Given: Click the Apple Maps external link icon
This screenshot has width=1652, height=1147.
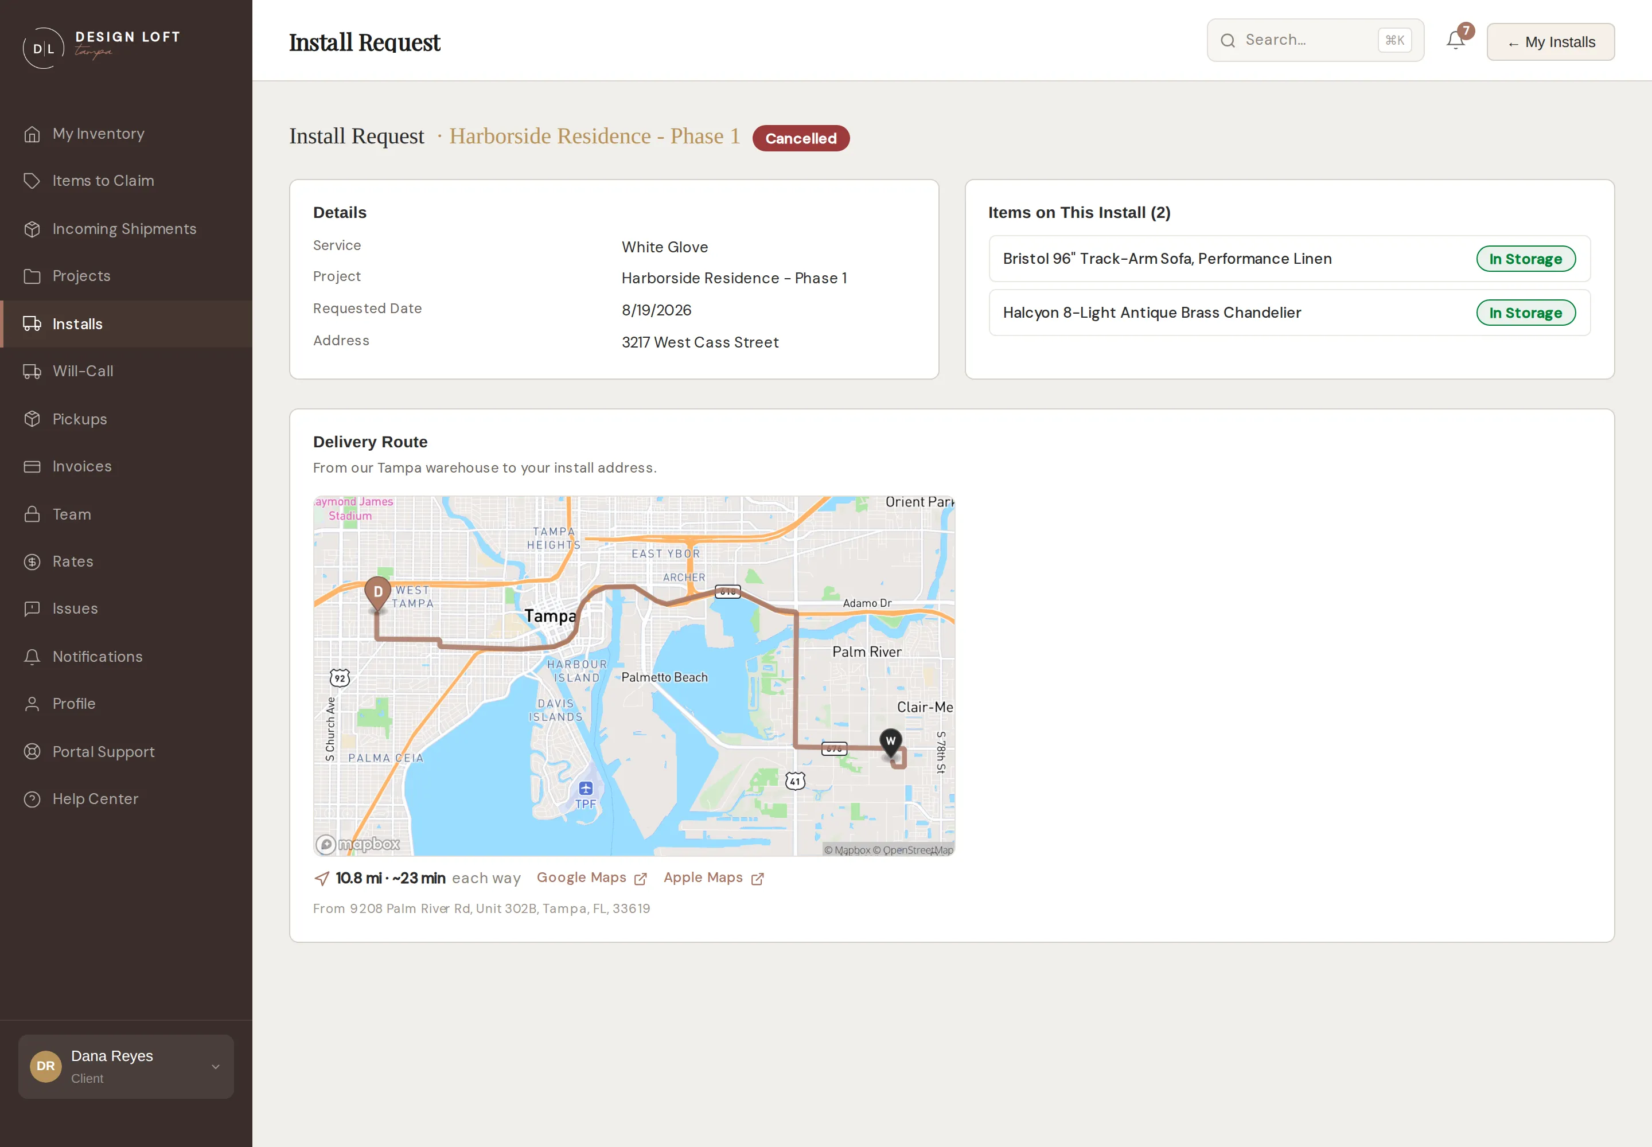Looking at the screenshot, I should pos(757,878).
